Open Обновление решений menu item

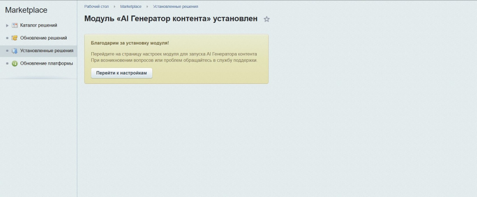click(43, 38)
